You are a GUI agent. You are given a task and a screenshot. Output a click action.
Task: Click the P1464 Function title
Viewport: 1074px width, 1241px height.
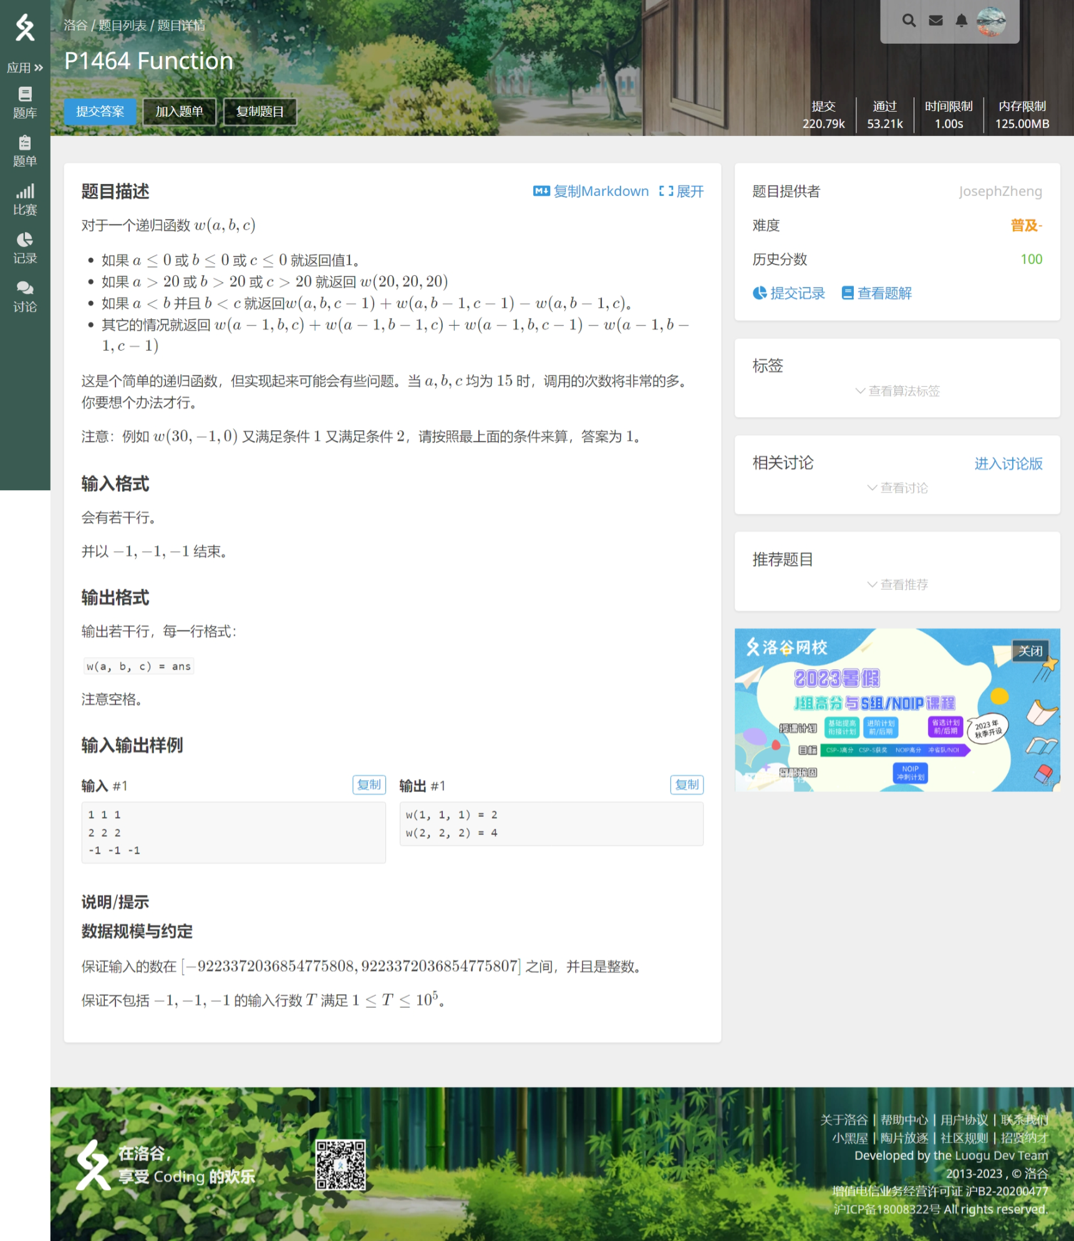click(x=148, y=60)
